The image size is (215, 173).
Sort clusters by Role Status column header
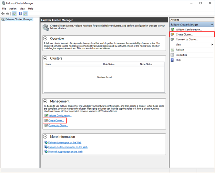click(121, 64)
